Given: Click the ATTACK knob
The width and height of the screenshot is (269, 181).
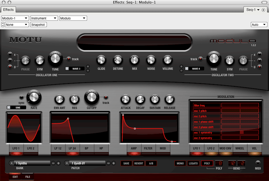Looking at the screenshot, I should pyautogui.click(x=126, y=99).
